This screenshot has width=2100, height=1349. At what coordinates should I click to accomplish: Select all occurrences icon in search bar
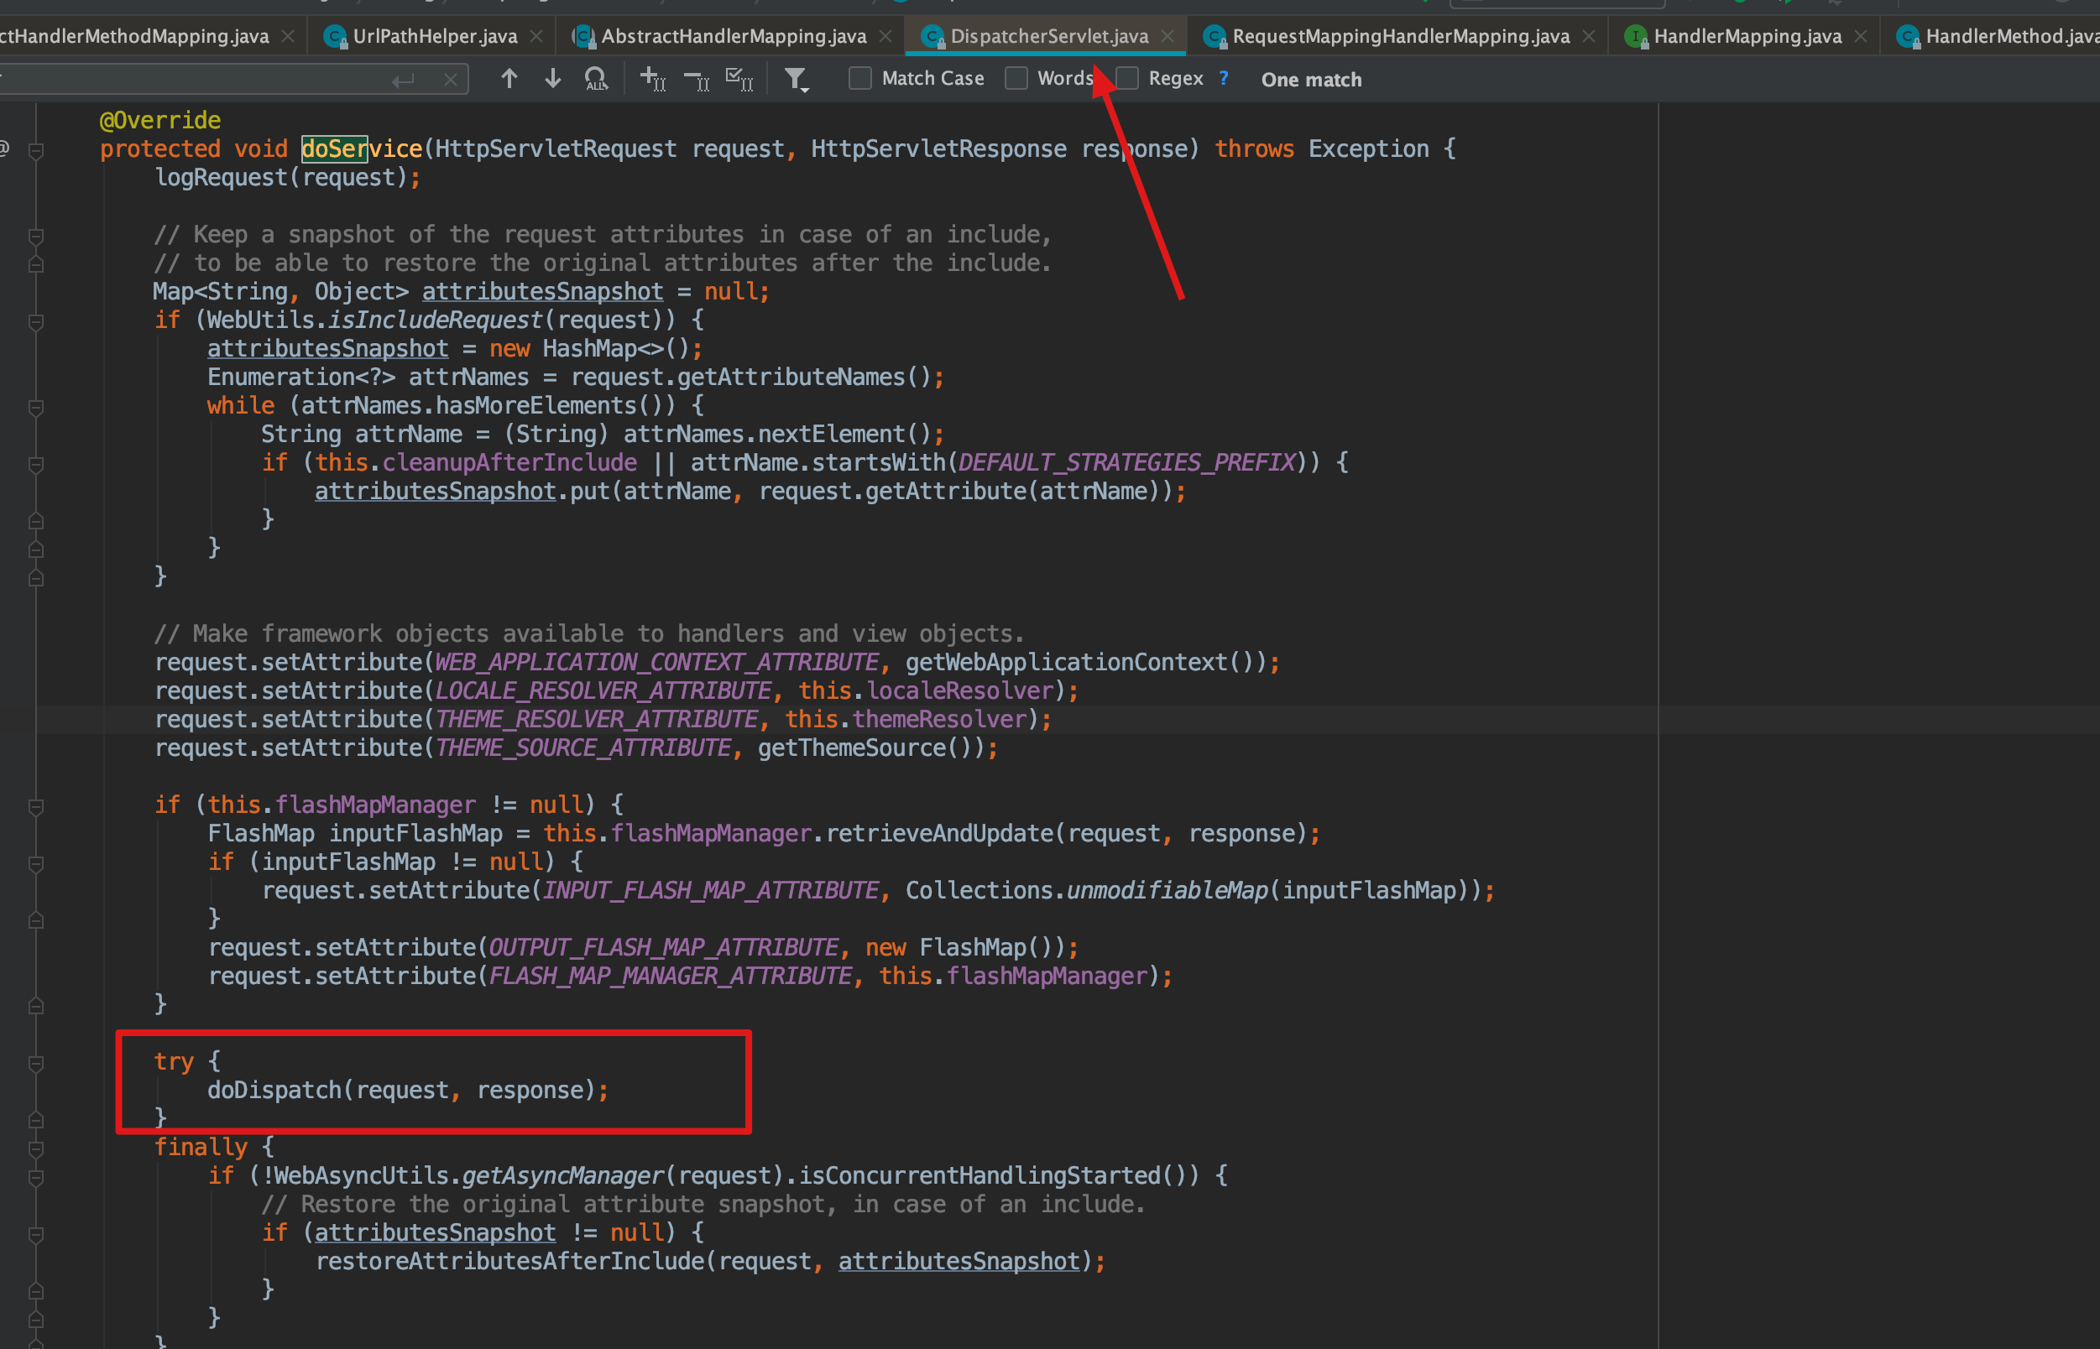coord(739,80)
